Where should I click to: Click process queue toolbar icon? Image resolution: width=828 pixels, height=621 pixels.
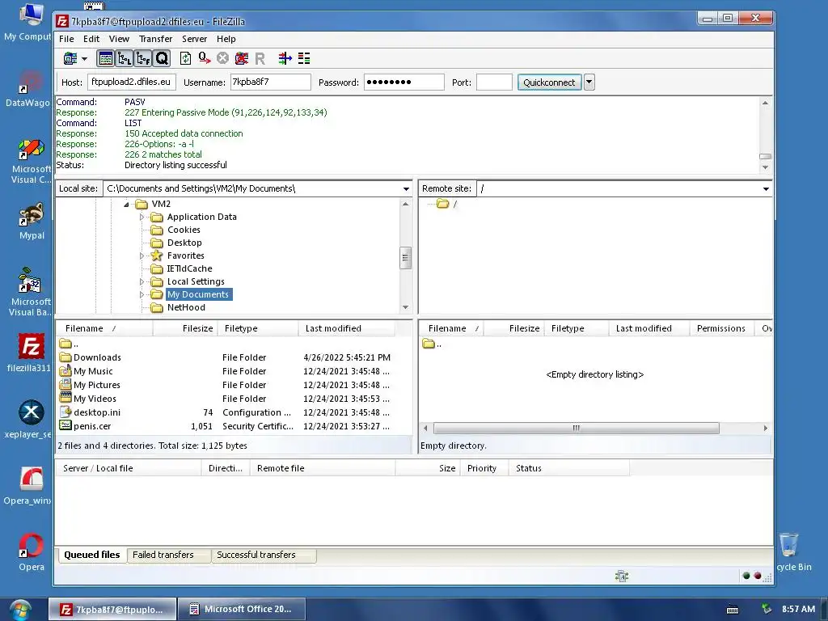205,58
